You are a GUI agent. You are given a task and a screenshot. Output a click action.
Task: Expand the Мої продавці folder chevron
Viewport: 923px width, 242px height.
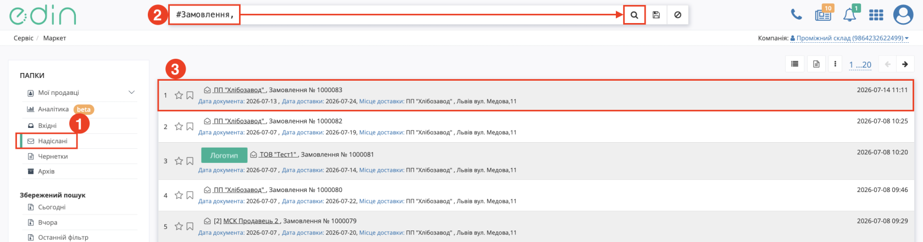pos(132,93)
